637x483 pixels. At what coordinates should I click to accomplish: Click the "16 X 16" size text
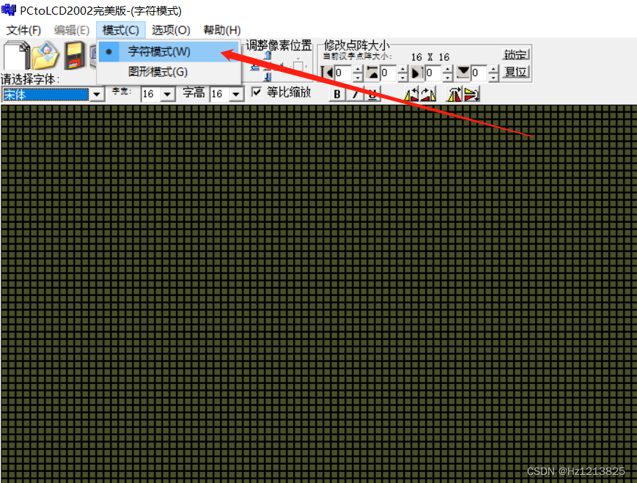[430, 57]
